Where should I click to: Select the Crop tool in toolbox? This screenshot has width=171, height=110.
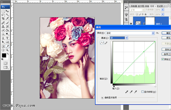tap(3, 19)
